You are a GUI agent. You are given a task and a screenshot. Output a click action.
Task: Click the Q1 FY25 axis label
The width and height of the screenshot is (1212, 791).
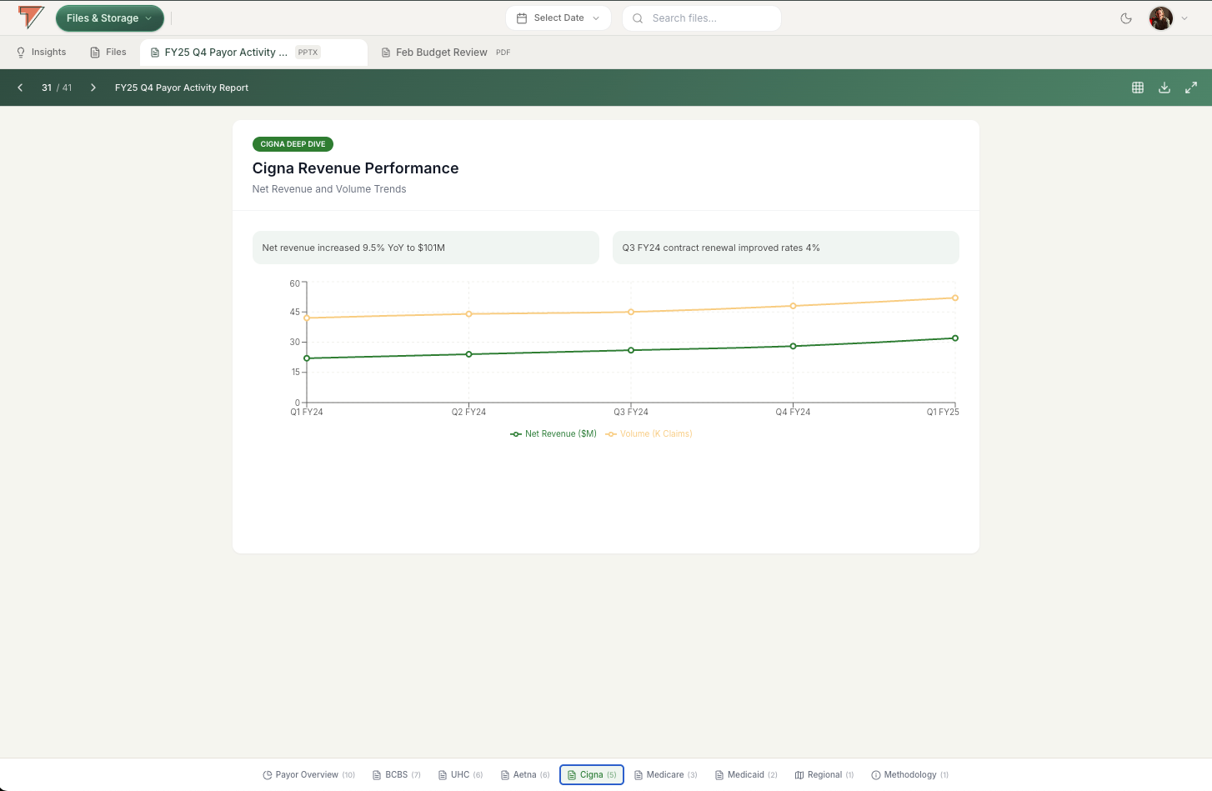tap(943, 413)
